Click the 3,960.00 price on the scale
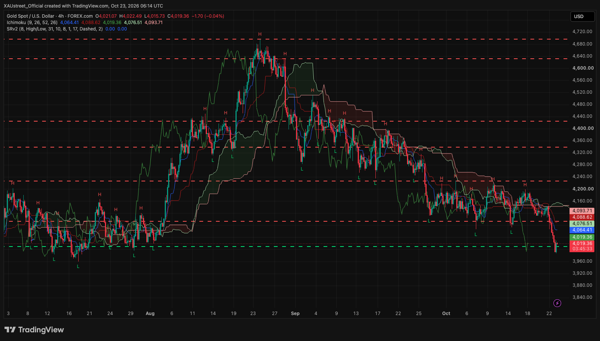 [x=582, y=261]
